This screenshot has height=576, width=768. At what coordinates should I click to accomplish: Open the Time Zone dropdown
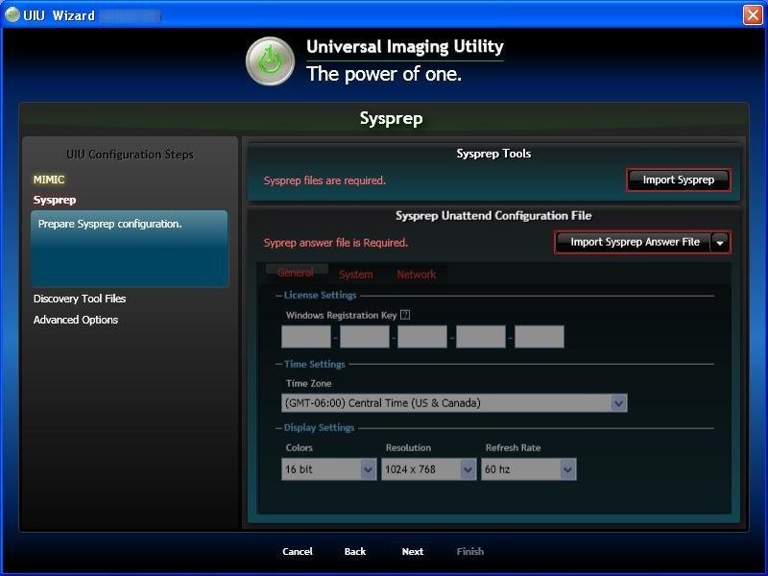pyautogui.click(x=454, y=403)
